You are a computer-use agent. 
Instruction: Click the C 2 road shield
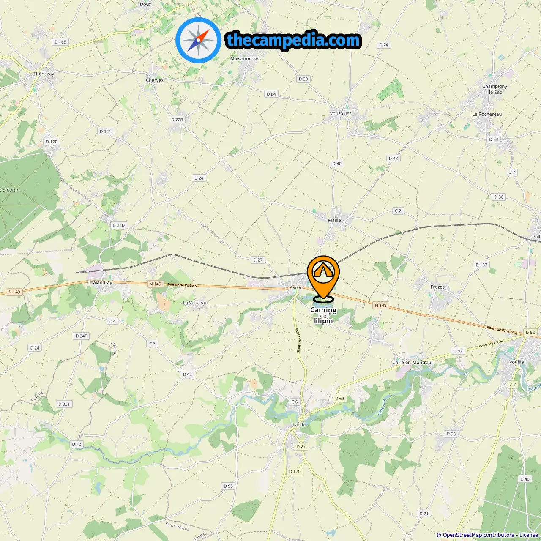pyautogui.click(x=398, y=210)
